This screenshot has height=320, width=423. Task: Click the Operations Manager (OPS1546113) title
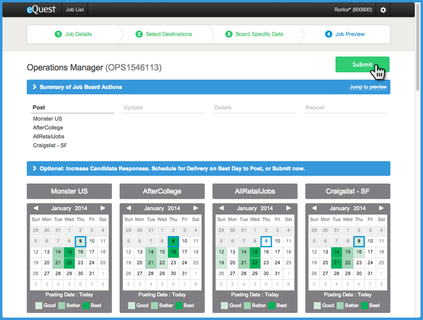pyautogui.click(x=94, y=67)
